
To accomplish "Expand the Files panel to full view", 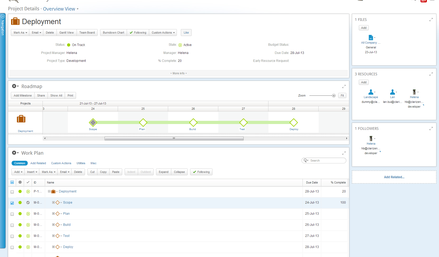I will point(431,20).
